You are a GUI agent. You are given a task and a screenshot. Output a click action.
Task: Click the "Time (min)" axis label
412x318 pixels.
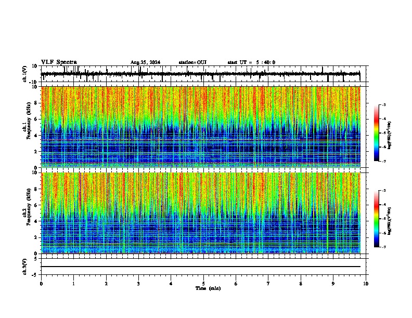208,288
